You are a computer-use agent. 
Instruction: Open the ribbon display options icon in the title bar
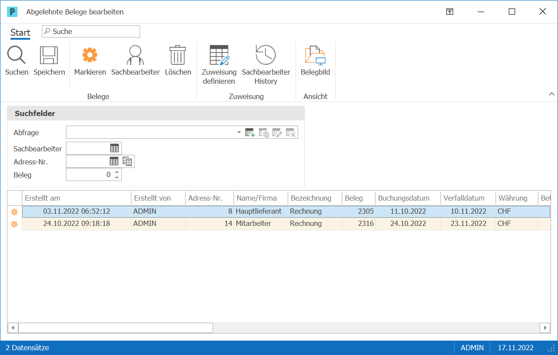450,12
